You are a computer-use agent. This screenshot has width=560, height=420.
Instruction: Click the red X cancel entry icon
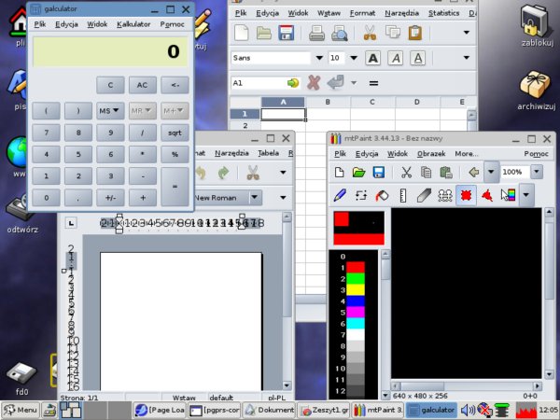click(x=314, y=83)
